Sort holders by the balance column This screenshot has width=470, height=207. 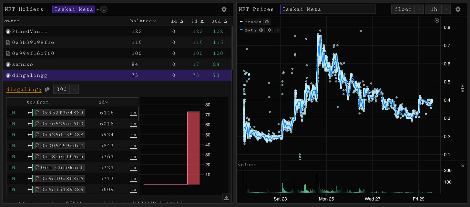coord(143,21)
